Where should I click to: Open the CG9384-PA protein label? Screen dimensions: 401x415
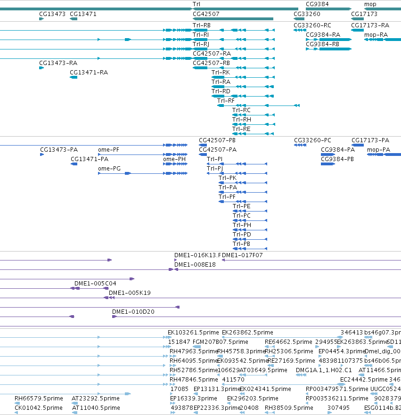(x=338, y=150)
